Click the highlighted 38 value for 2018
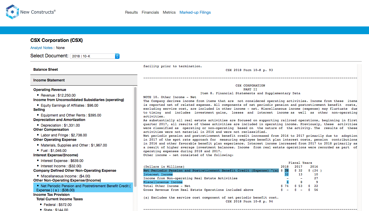This screenshot has width=369, height=211. pos(287,171)
